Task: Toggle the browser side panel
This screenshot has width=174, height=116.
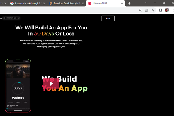Action: click(161, 10)
